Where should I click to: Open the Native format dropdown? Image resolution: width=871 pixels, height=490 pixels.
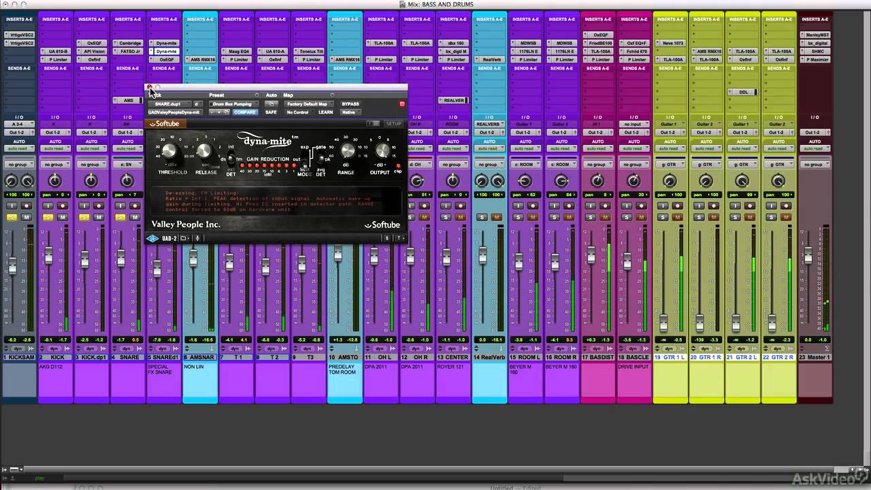[349, 112]
